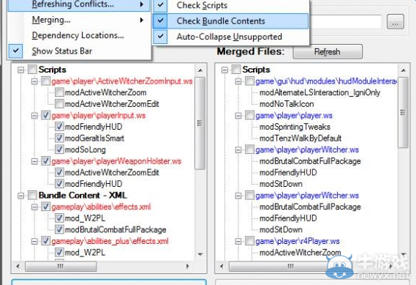This screenshot has height=285, width=416.
Task: Click scroll-left arrow of conflicts tree
Action: [18, 266]
